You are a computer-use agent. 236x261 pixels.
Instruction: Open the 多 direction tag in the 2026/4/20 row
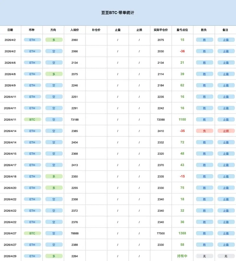coord(54,188)
